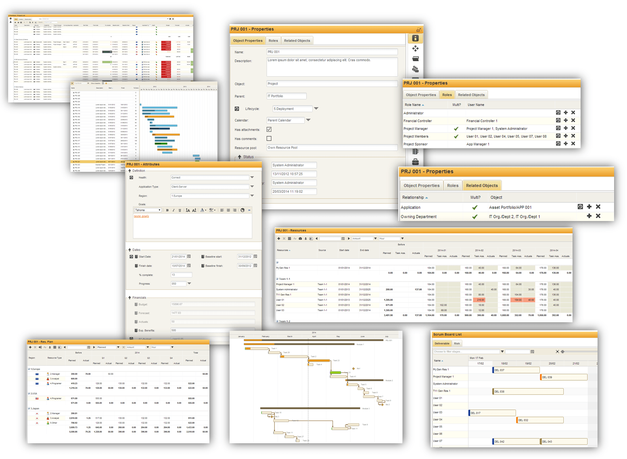Click the four-arrows move icon in Properties sidebar
The width and height of the screenshot is (627, 459).
(415, 48)
